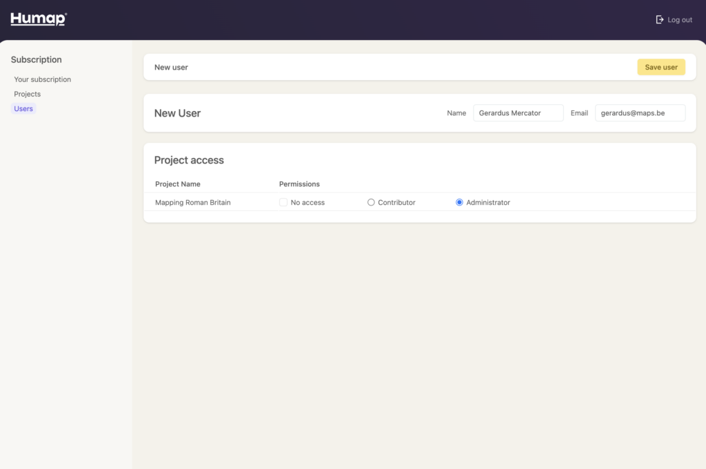Screen dimensions: 706x469
Task: Select the Administrator radio button
Action: tap(459, 202)
